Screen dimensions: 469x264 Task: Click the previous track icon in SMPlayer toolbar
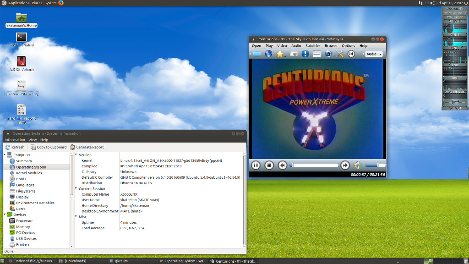click(x=351, y=54)
